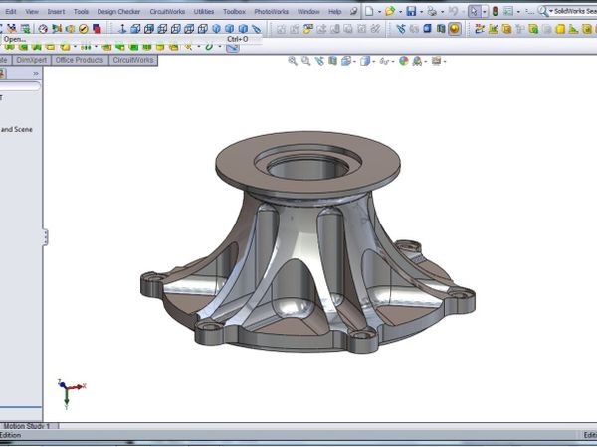This screenshot has width=597, height=447.
Task: Click the left panel collapse handle
Action: tap(46, 237)
